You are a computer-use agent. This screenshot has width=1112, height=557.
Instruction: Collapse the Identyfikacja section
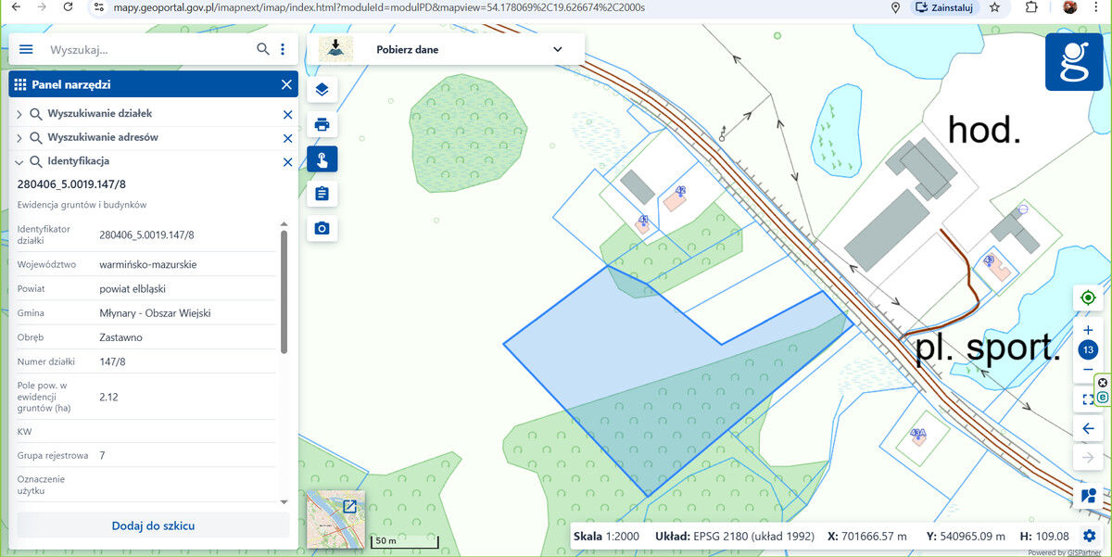19,161
